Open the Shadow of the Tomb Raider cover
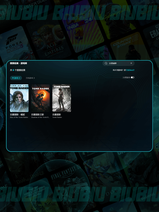The width and height of the screenshot is (159, 212). 41,98
